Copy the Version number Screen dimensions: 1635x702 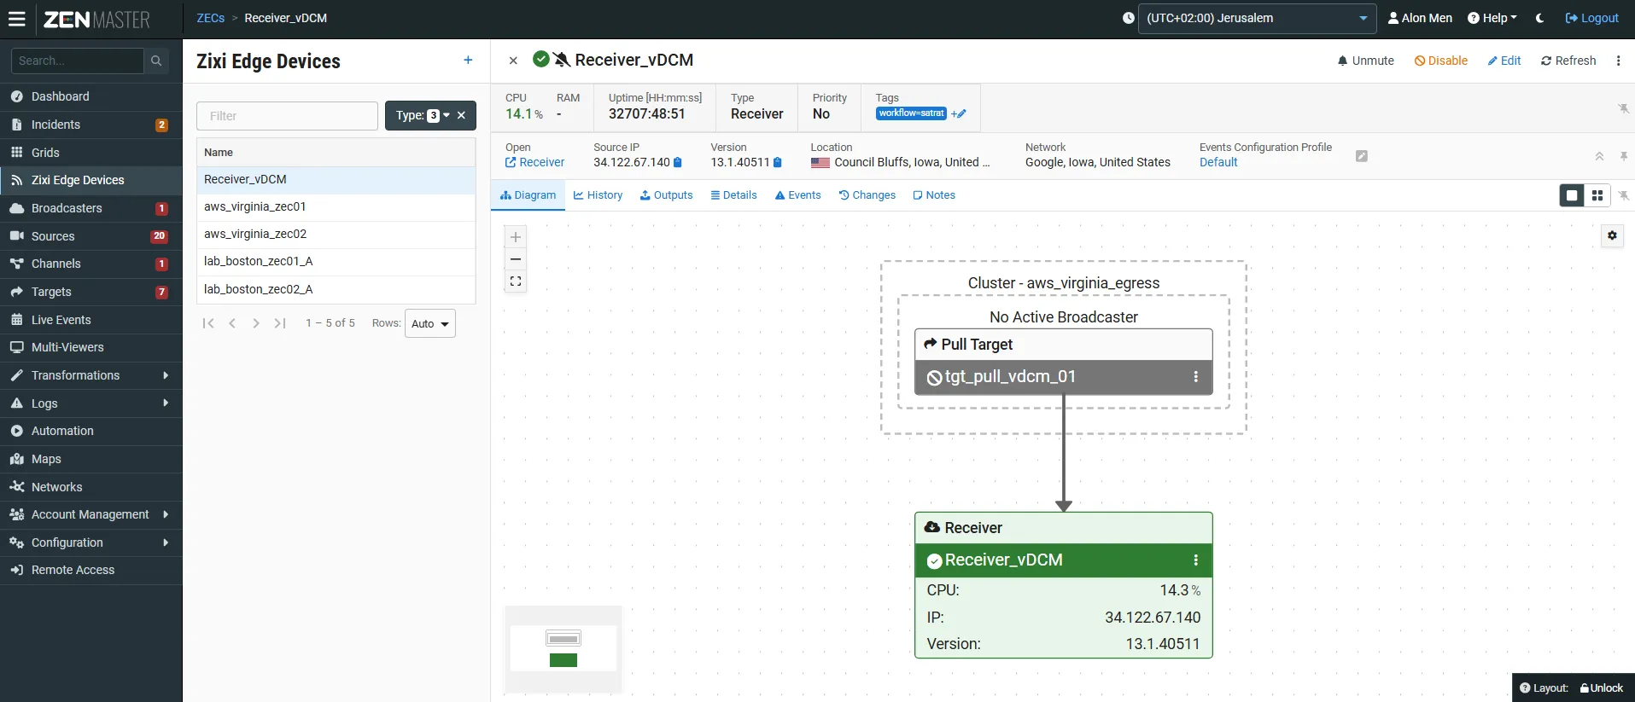778,162
